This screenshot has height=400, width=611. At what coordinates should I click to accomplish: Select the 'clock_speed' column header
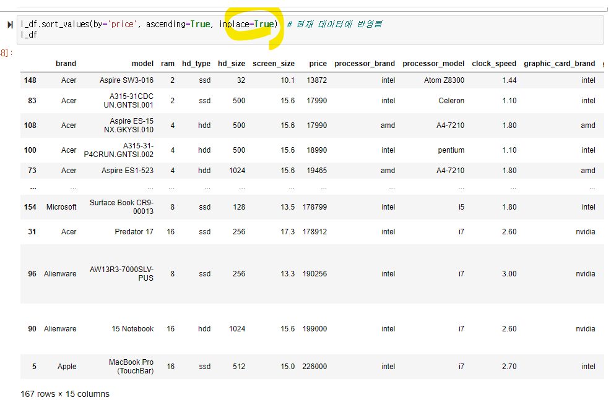coord(494,64)
